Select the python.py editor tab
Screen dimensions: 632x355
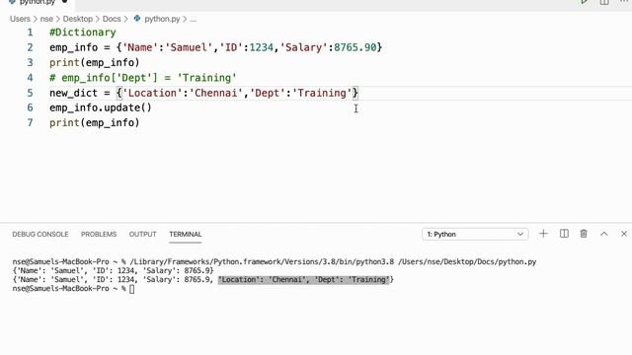tap(38, 2)
